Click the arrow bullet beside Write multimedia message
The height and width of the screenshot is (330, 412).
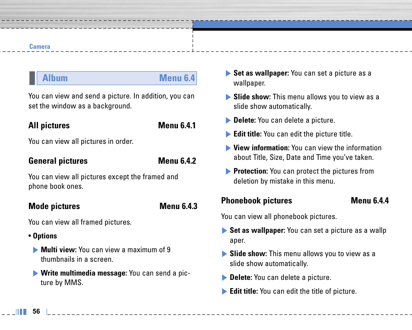(35, 273)
